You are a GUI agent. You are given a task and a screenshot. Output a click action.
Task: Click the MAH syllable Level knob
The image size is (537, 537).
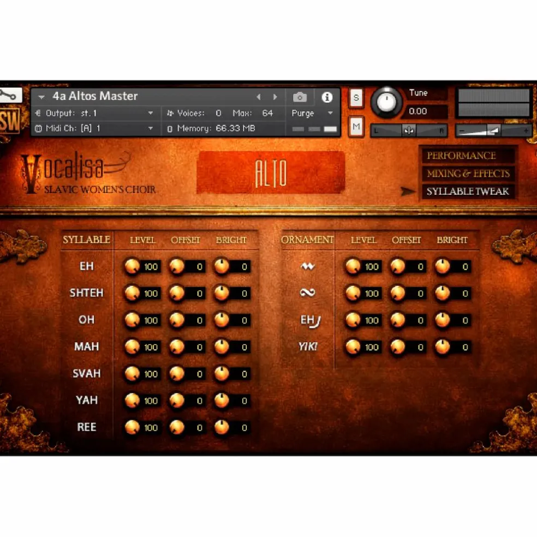(132, 347)
